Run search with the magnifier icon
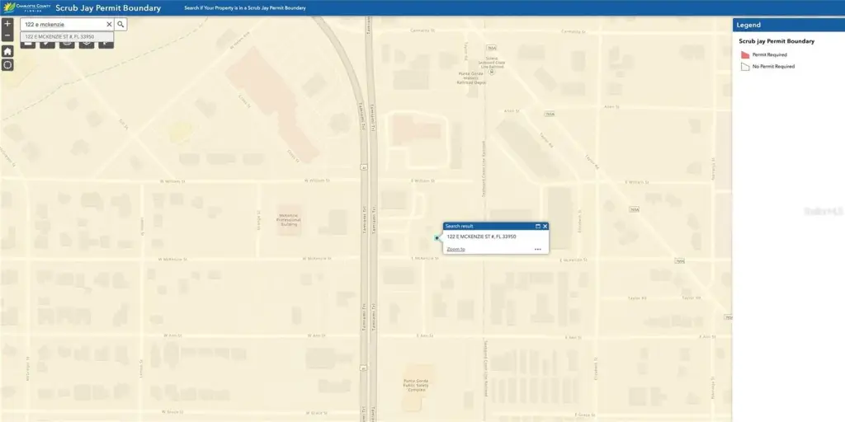The height and width of the screenshot is (422, 845). (x=120, y=25)
